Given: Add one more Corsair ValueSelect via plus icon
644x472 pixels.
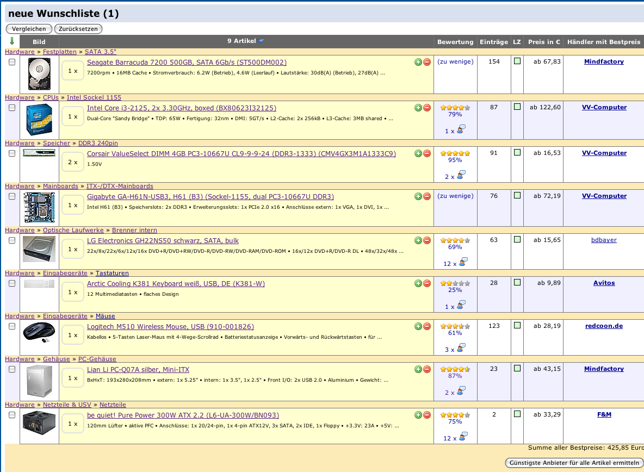Looking at the screenshot, I should tap(418, 153).
